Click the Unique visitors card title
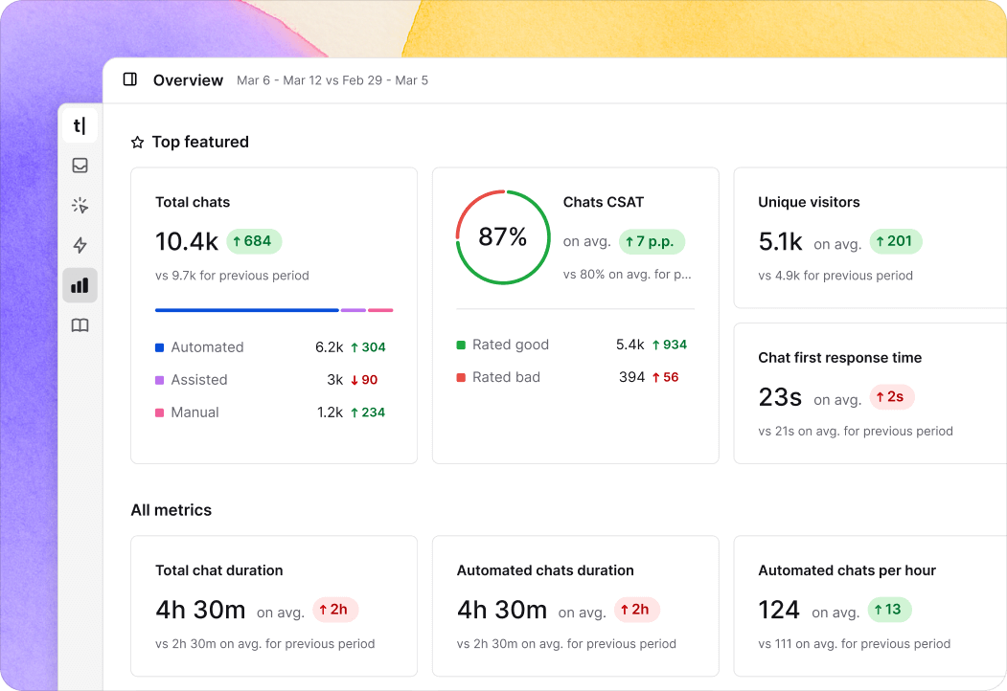The width and height of the screenshot is (1007, 691). pyautogui.click(x=809, y=202)
